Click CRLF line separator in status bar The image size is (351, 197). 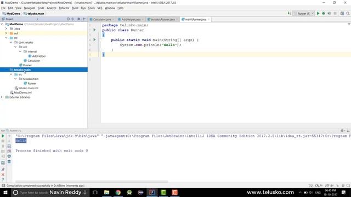pos(319,186)
